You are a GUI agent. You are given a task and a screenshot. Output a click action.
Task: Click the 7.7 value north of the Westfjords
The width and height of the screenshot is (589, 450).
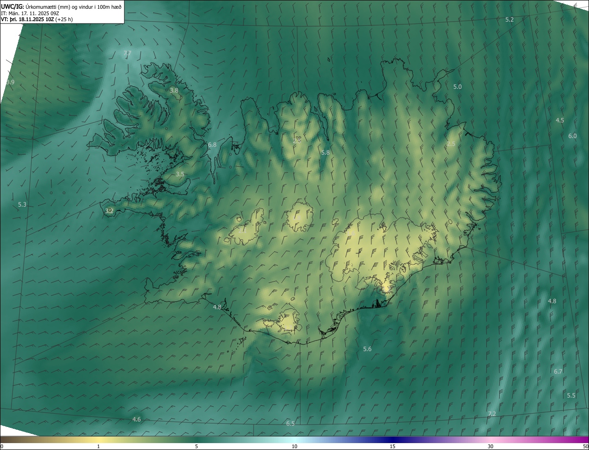click(127, 53)
